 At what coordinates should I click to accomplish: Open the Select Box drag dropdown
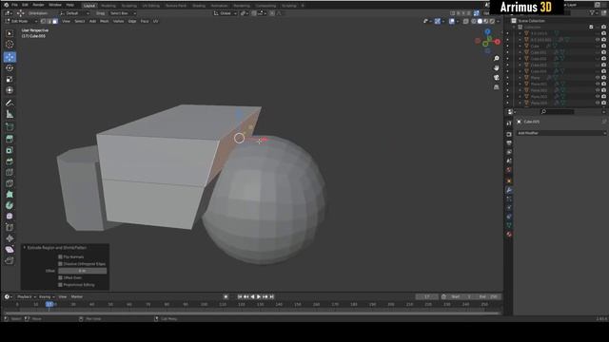[123, 13]
